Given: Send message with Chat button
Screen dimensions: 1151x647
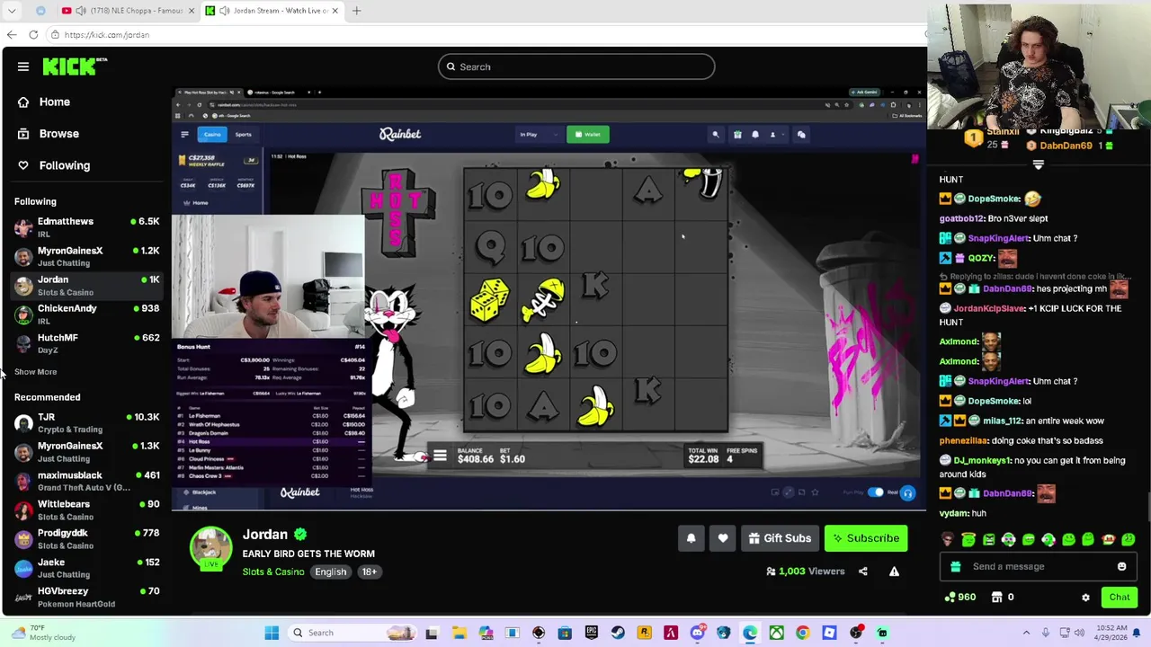Looking at the screenshot, I should (x=1120, y=598).
